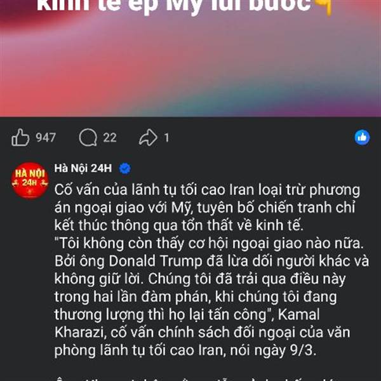Tap the Share arrow icon
Screen dimensions: 381x381
pos(148,138)
